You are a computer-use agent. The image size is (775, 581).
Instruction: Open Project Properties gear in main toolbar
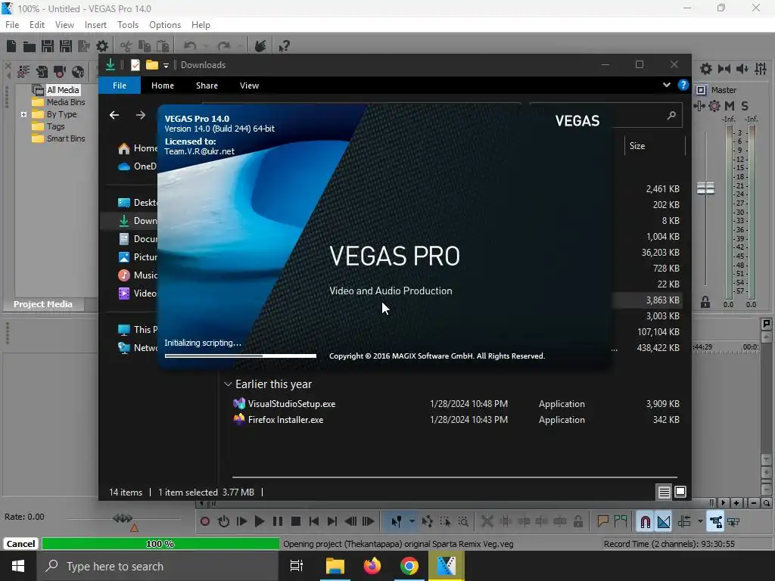102,46
